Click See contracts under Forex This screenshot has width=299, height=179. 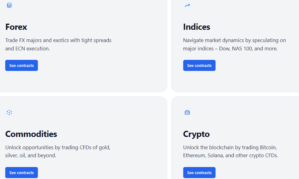[x=21, y=65]
